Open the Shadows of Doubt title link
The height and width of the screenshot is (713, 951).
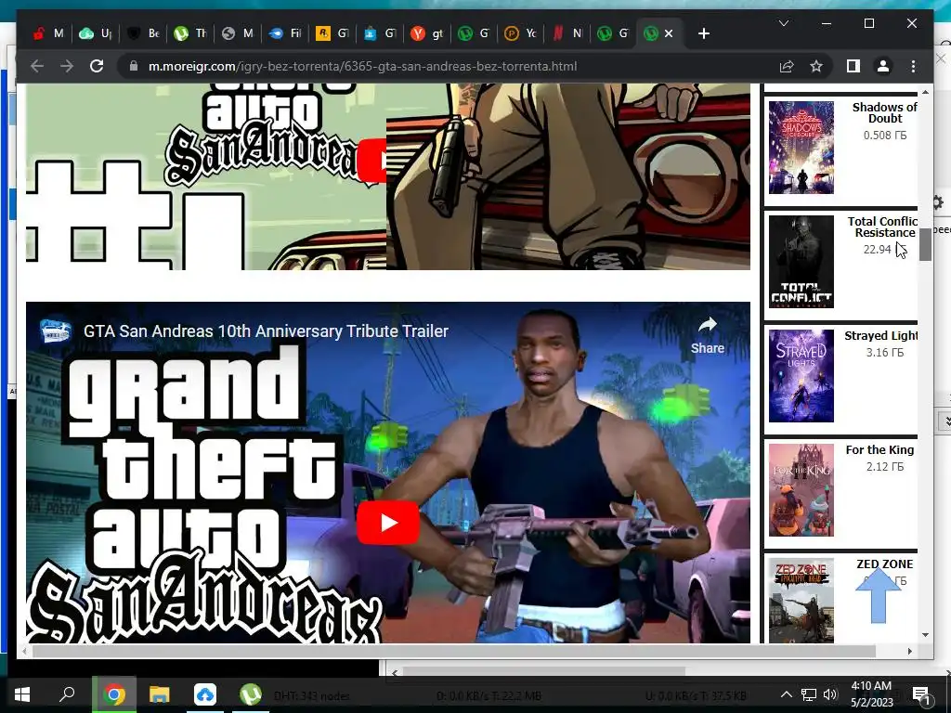[884, 112]
